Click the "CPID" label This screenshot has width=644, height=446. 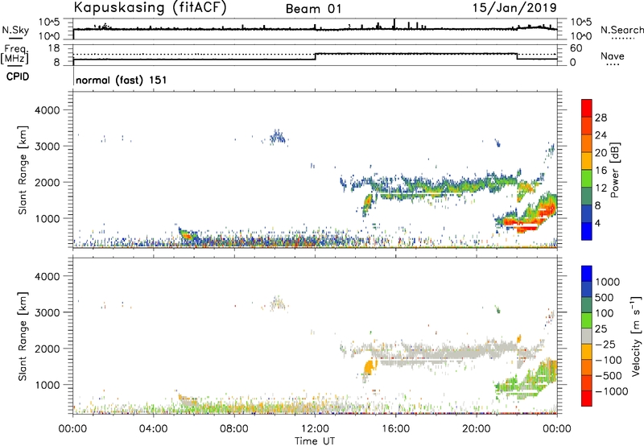(x=18, y=76)
